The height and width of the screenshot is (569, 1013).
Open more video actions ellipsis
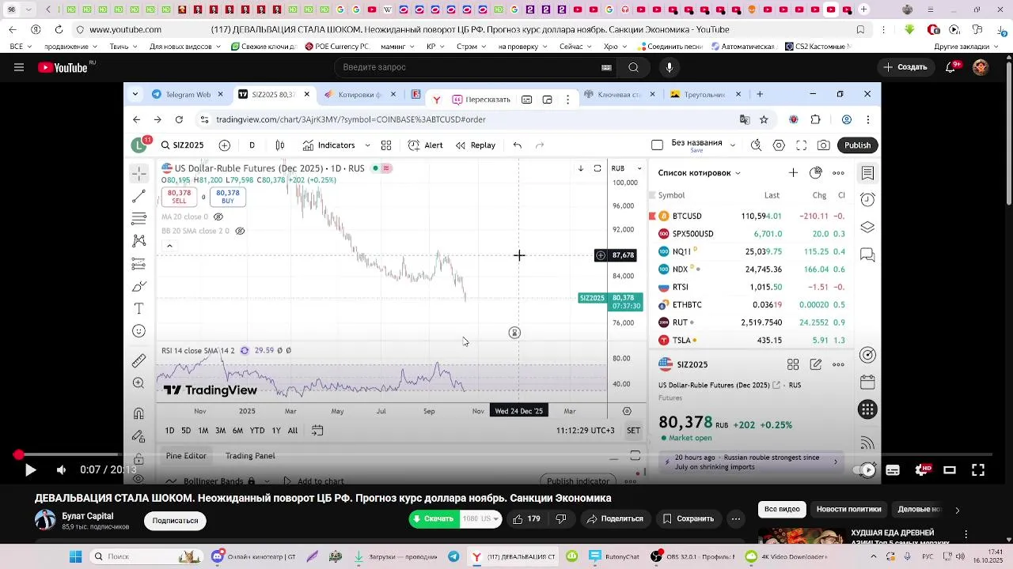point(736,519)
